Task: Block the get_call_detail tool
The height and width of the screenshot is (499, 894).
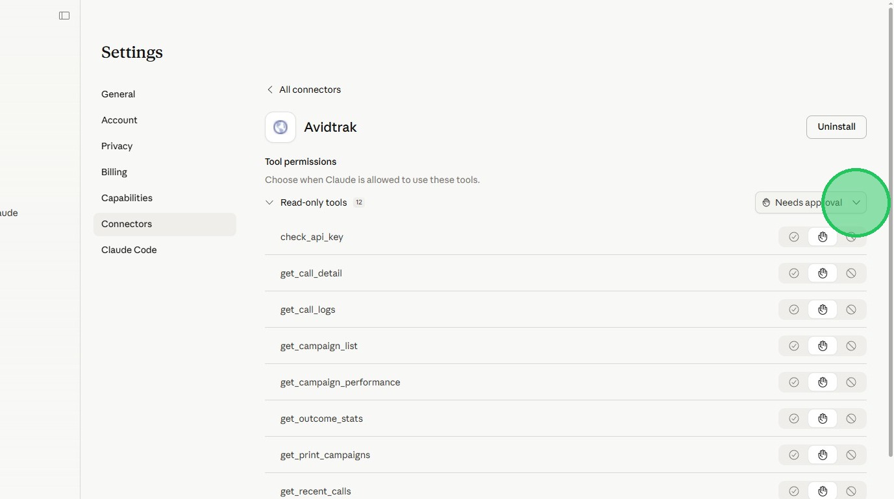Action: click(x=851, y=273)
